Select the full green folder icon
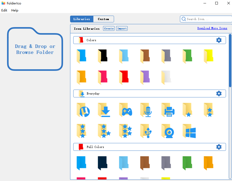The height and width of the screenshot is (181, 232). tap(187, 163)
